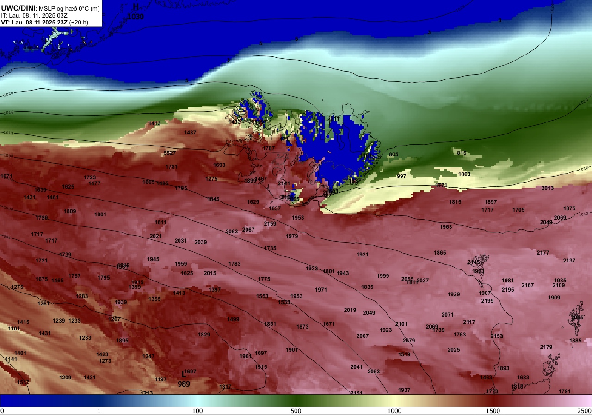
Task: Select the value 2015
Action: pyautogui.click(x=210, y=273)
